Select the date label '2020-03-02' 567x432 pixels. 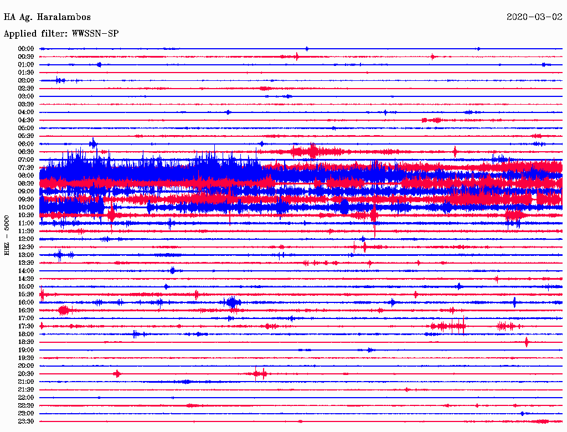click(x=534, y=17)
